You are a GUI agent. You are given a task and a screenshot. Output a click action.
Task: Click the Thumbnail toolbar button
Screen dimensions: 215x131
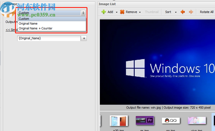click(x=152, y=12)
